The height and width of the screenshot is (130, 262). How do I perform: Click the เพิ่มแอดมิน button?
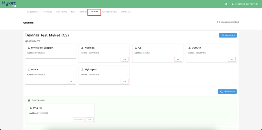tap(228, 35)
